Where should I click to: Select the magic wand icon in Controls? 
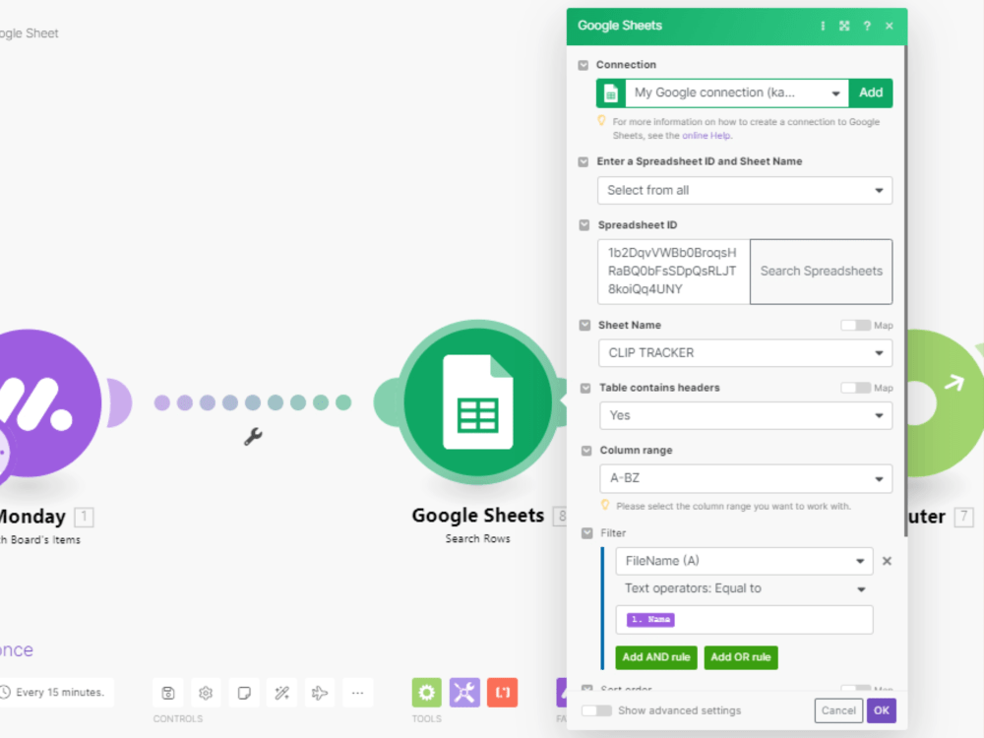281,692
